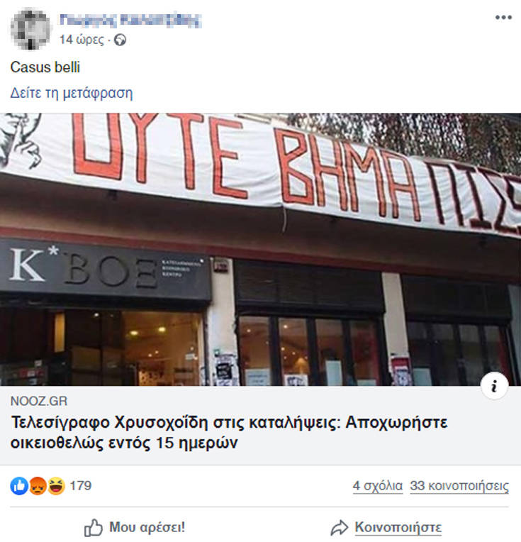Click the 14 ώρες timestamp
The height and width of the screenshot is (542, 521).
(x=82, y=40)
